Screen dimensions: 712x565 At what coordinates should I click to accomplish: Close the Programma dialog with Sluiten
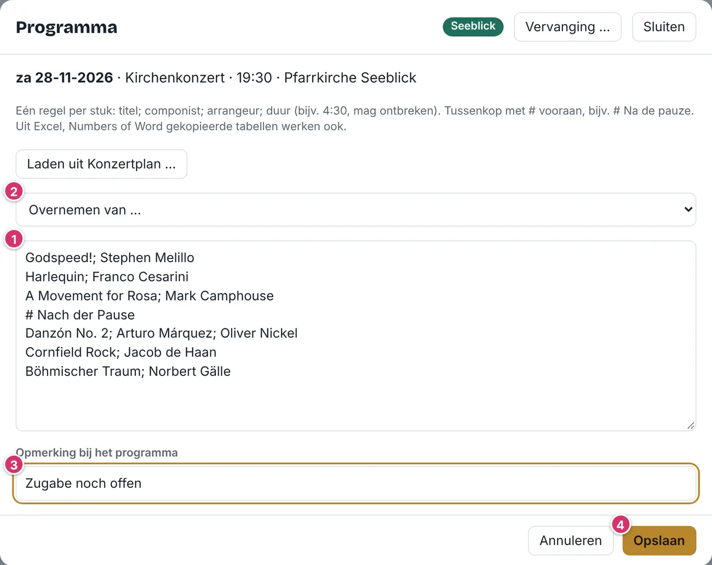[x=664, y=27]
